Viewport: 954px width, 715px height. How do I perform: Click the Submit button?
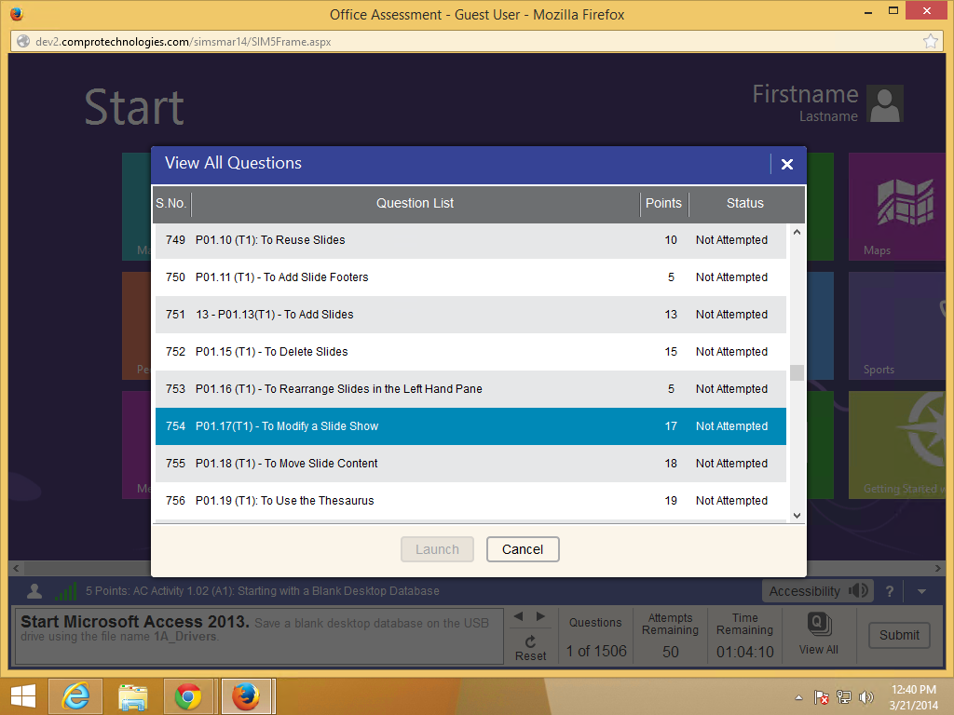click(899, 635)
